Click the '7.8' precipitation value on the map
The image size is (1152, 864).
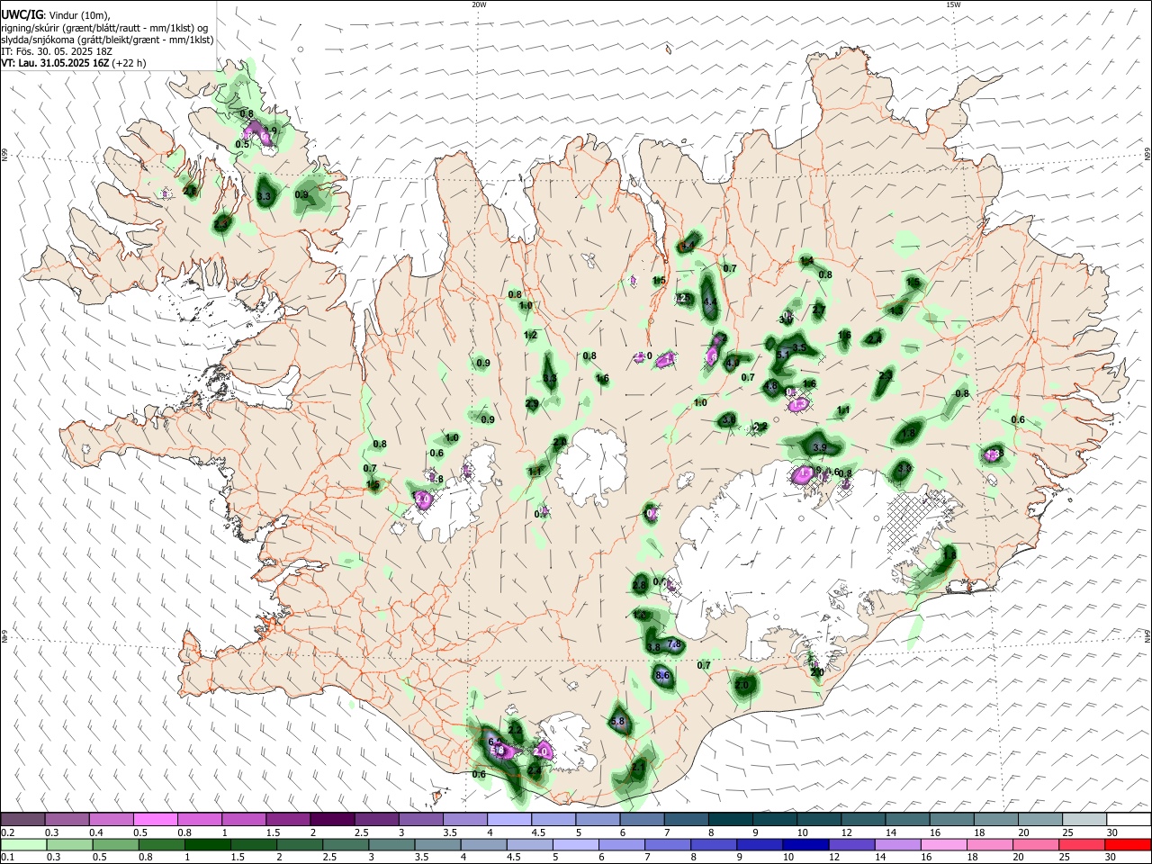click(673, 645)
